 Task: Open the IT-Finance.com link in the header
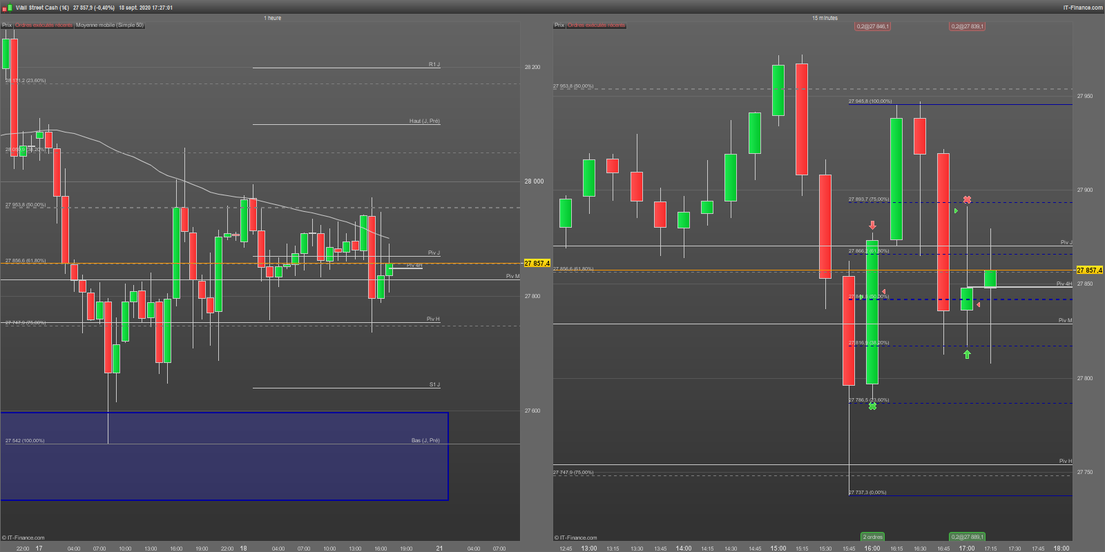click(1083, 8)
